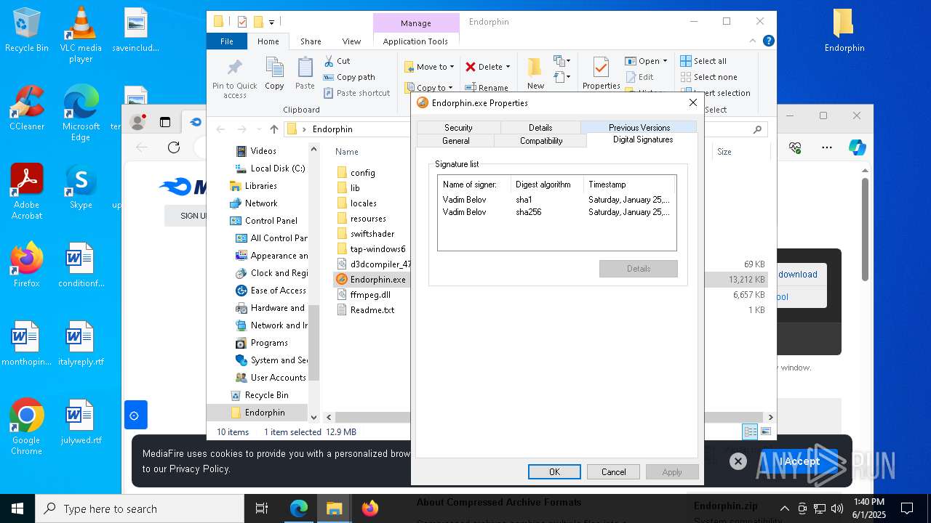Open Delete dropdown arrow
The height and width of the screenshot is (523, 931).
tap(508, 67)
